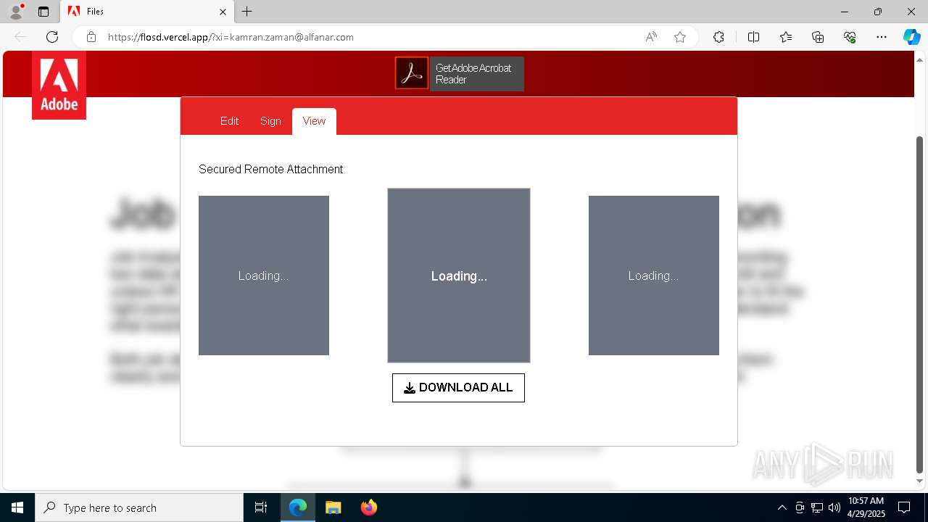Select the View tab
Screen dimensions: 928x522
pos(314,121)
